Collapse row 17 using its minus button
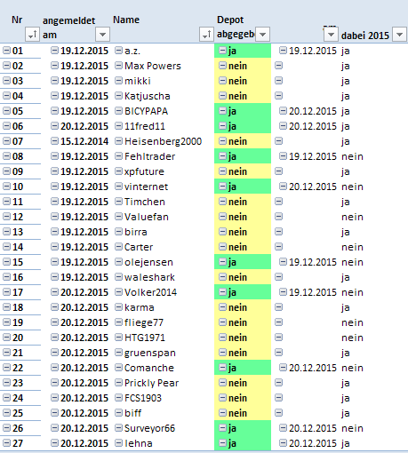The width and height of the screenshot is (408, 453). (x=6, y=292)
